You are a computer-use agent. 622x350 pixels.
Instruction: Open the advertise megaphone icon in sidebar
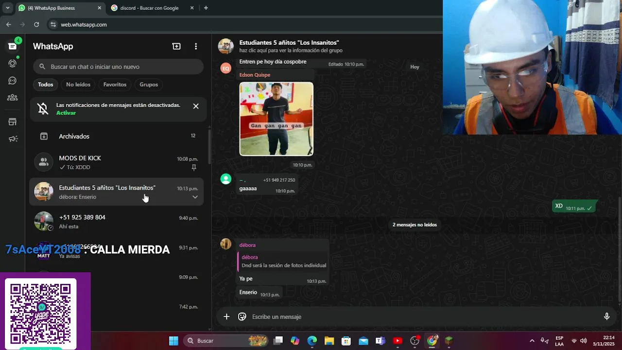(x=13, y=139)
